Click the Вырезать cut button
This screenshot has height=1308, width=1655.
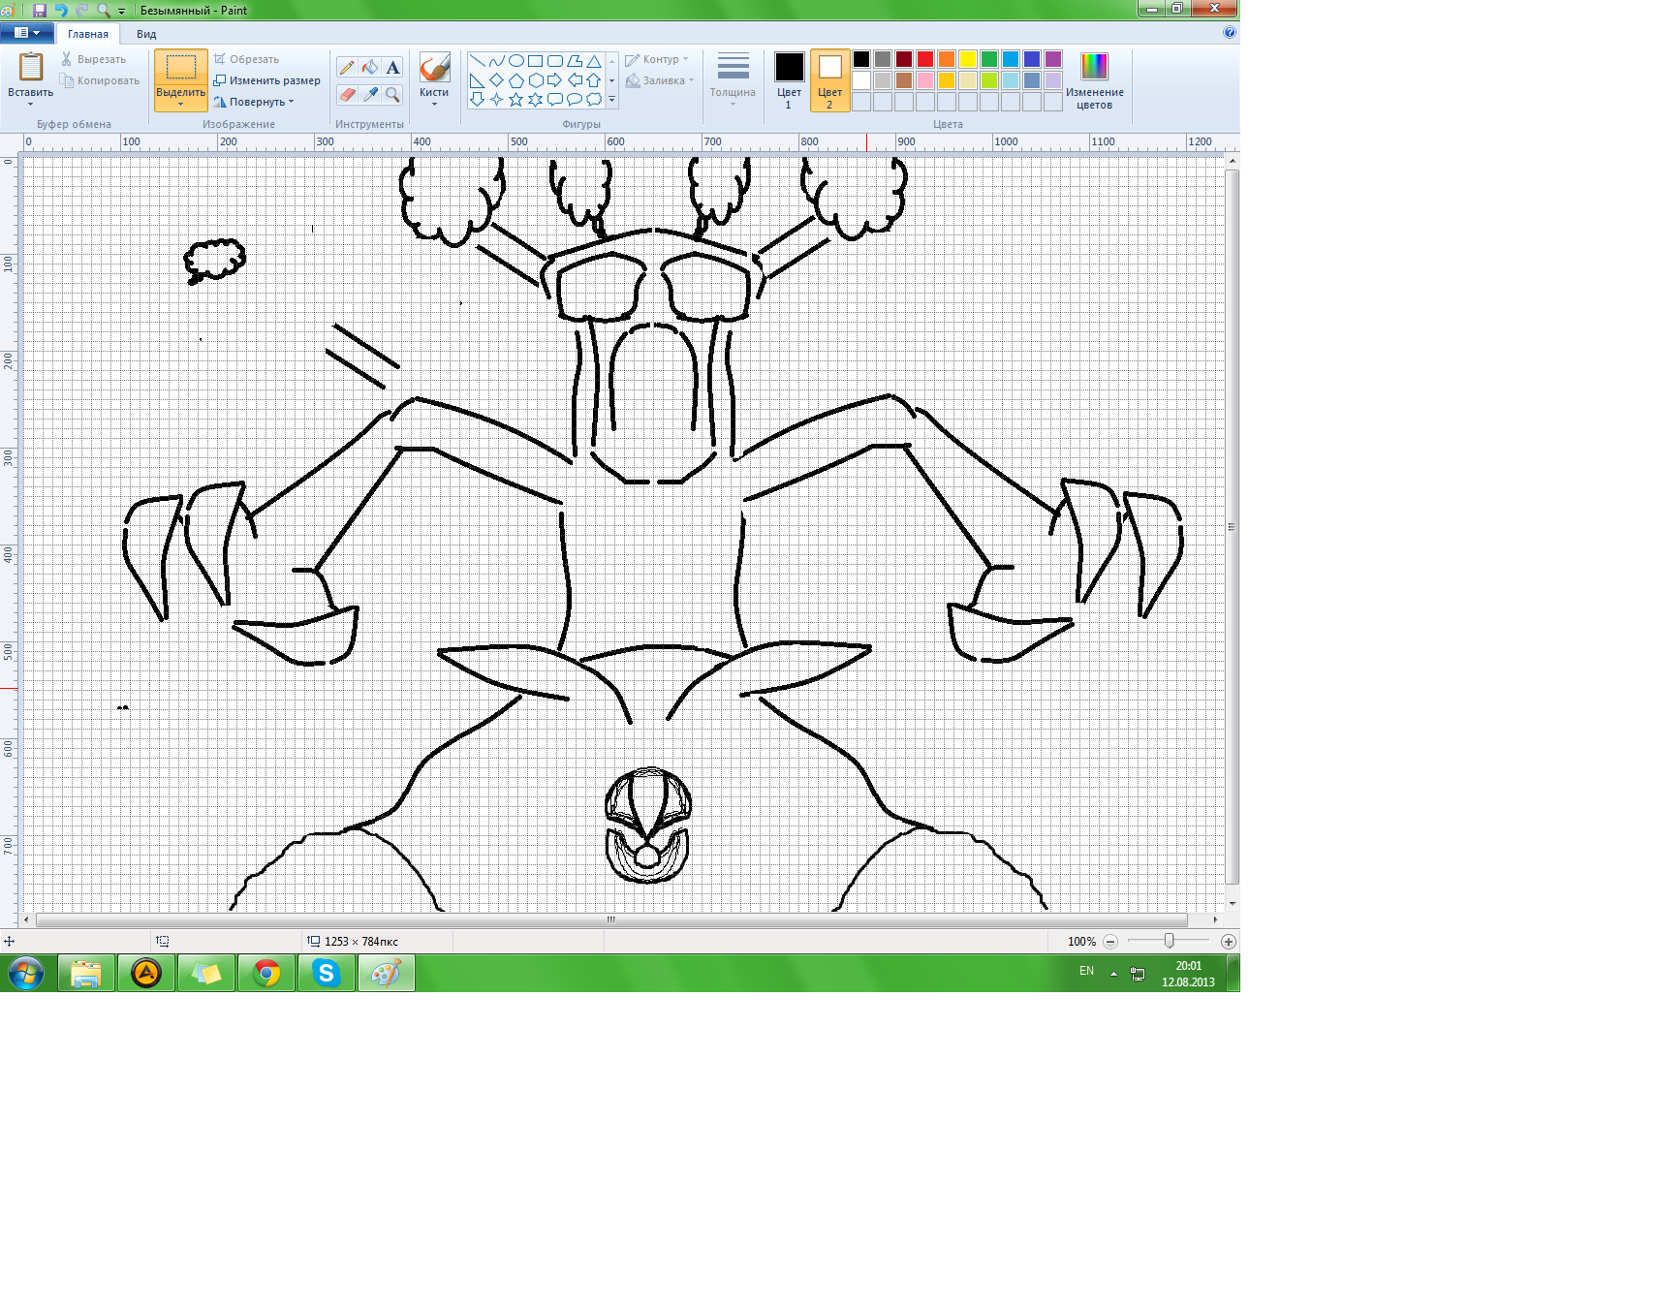coord(94,59)
